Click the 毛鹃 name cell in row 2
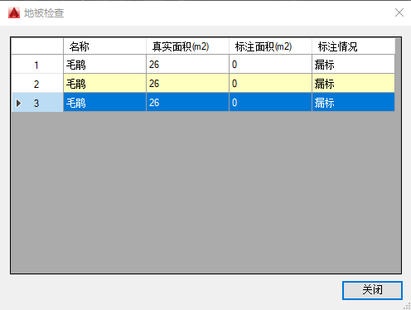This screenshot has width=411, height=310. [104, 83]
